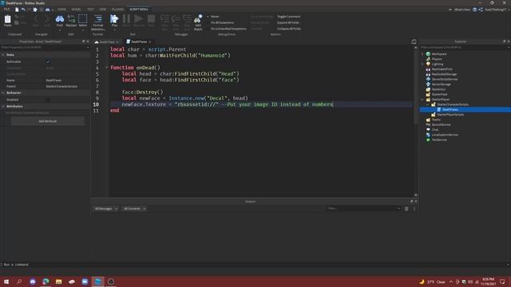The height and width of the screenshot is (287, 511).
Task: Select On Unhandled Exceptions debug option
Action: tap(226, 29)
